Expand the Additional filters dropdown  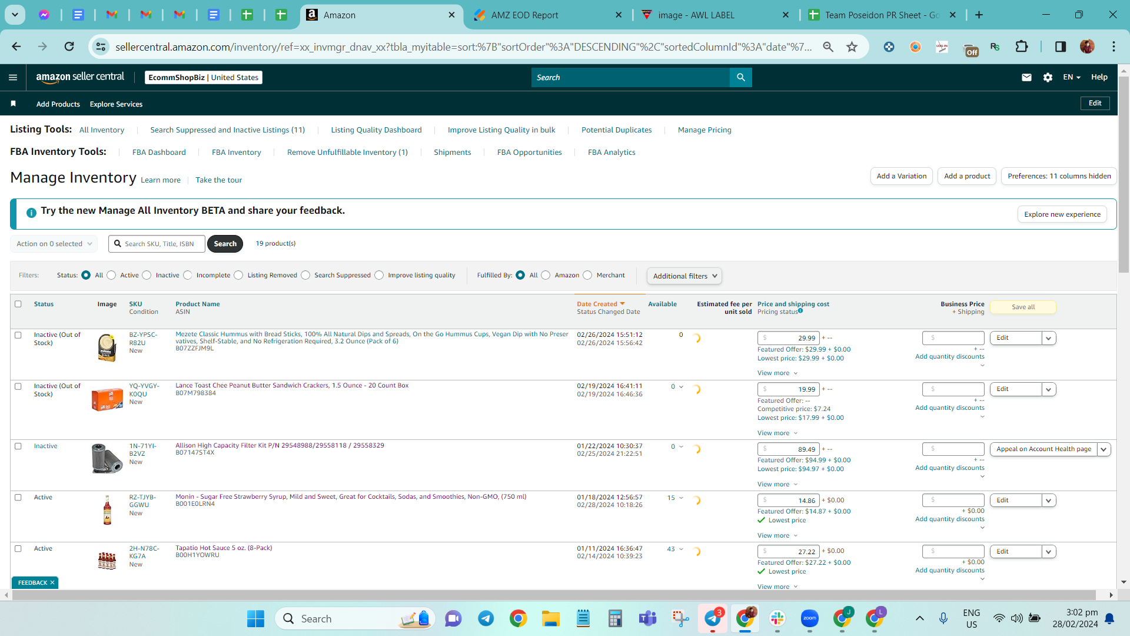pos(684,276)
